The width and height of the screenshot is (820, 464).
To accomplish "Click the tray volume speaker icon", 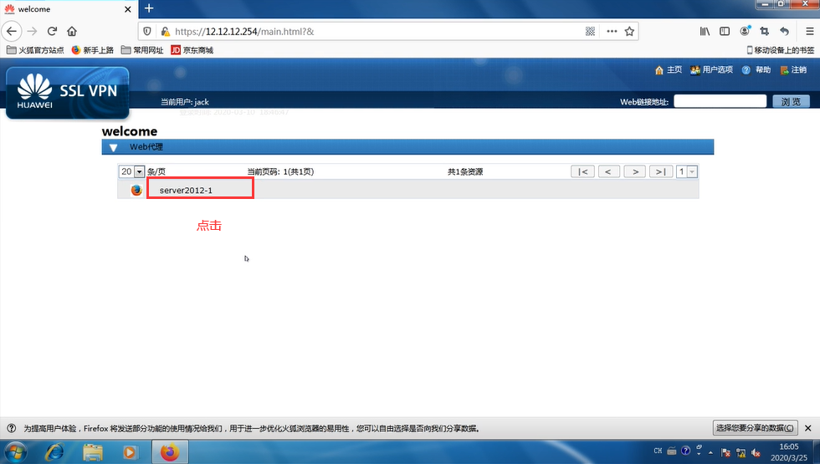I will tap(756, 452).
